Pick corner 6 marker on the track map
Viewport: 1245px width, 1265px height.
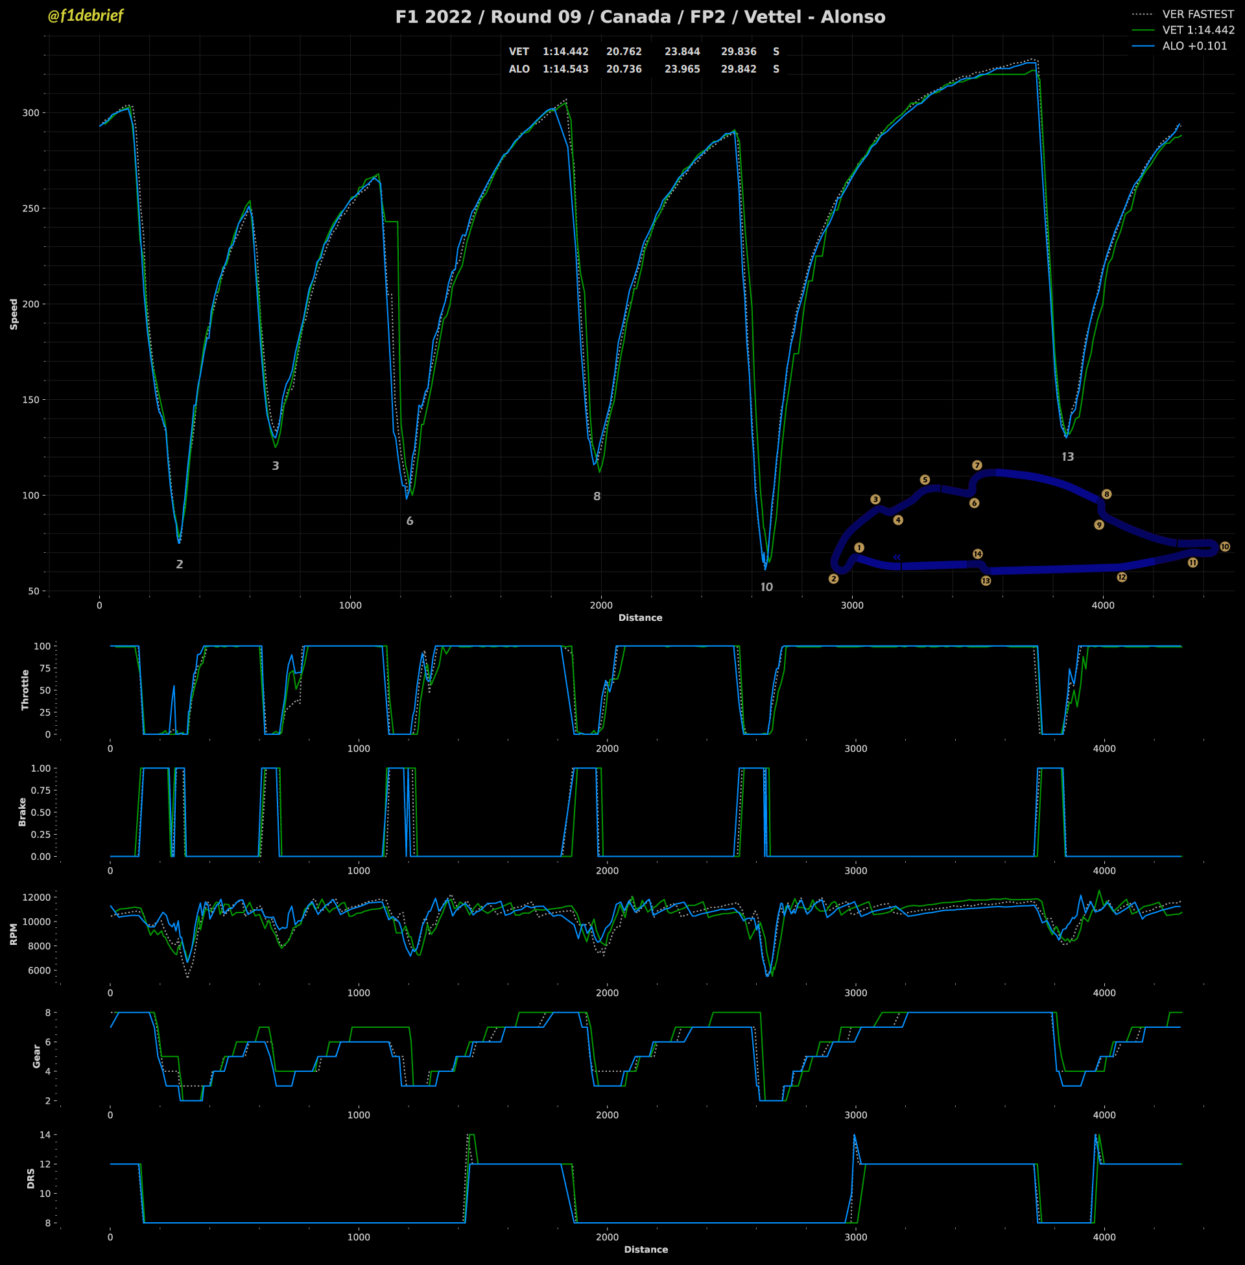(x=975, y=503)
